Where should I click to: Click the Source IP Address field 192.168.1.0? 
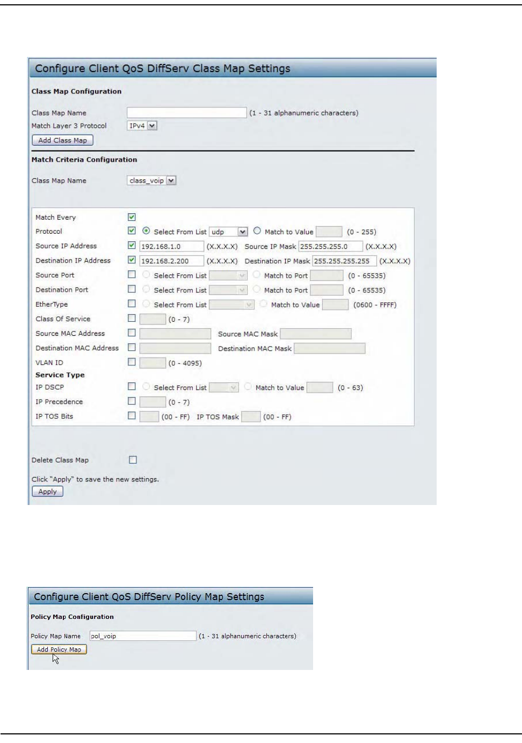click(x=172, y=246)
